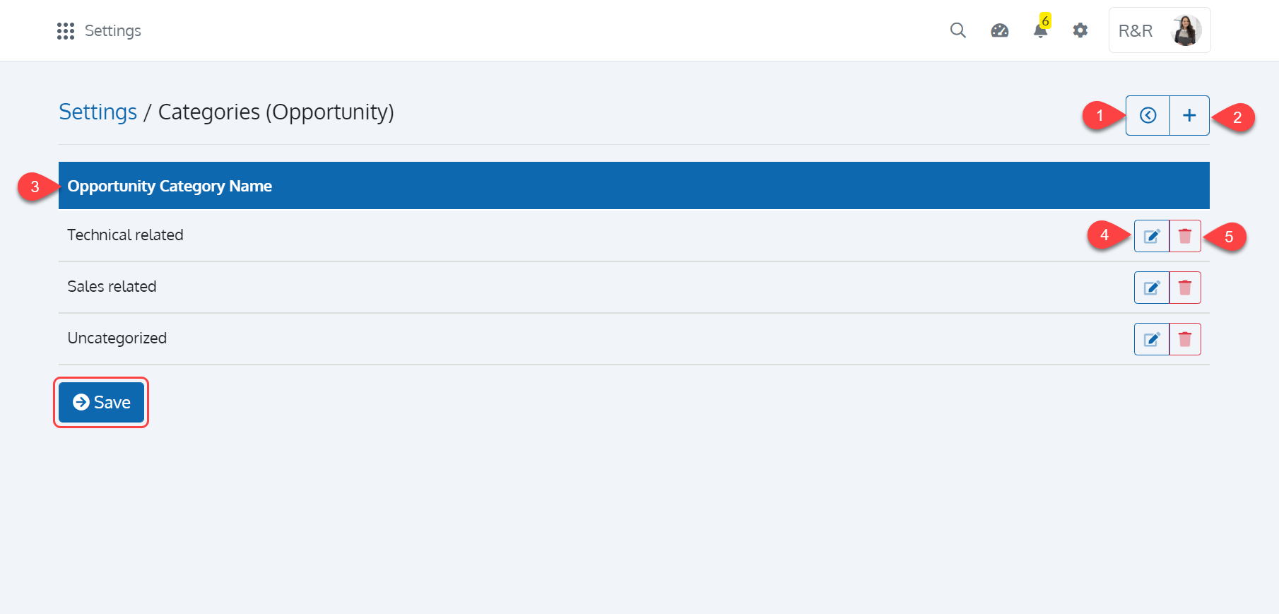This screenshot has height=614, width=1279.
Task: Click the search magnifier icon
Action: pos(957,30)
